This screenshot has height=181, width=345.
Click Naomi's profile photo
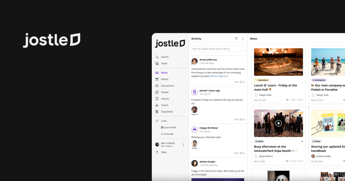tap(195, 109)
